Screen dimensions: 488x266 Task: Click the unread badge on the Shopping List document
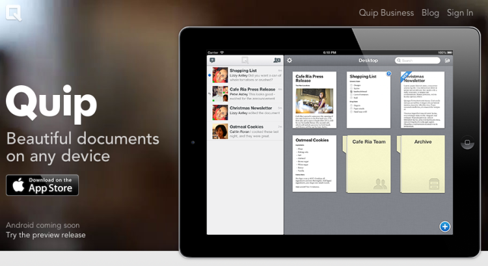[x=388, y=73]
